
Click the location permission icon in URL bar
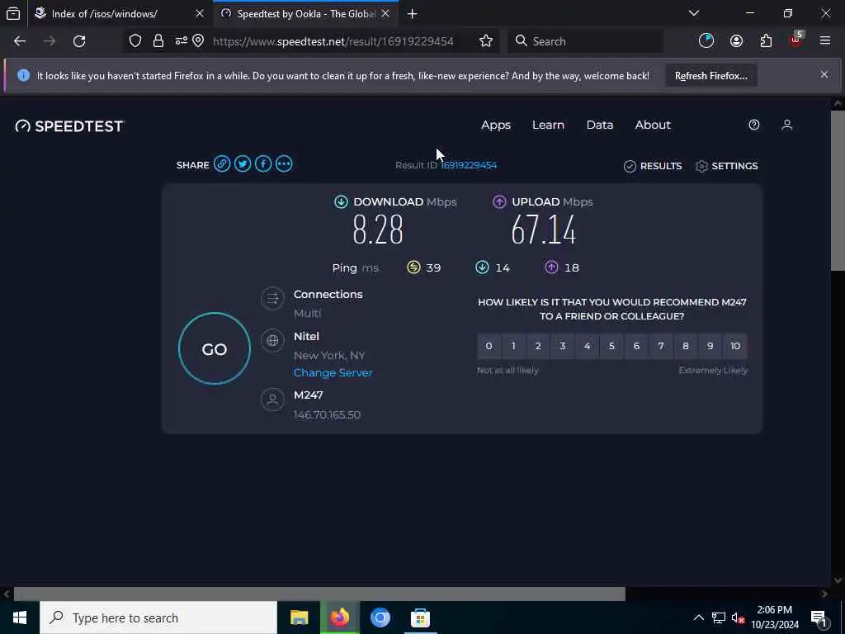pyautogui.click(x=198, y=41)
